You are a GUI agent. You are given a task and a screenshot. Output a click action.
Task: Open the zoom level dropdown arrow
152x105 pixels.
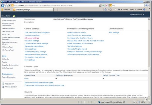click(147, 102)
